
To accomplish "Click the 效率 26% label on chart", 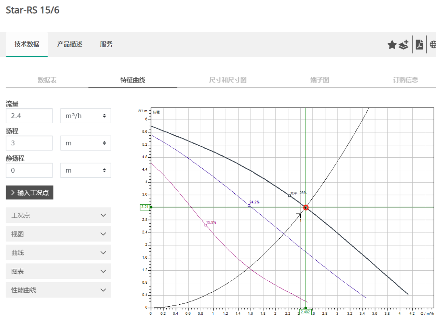I will point(298,193).
